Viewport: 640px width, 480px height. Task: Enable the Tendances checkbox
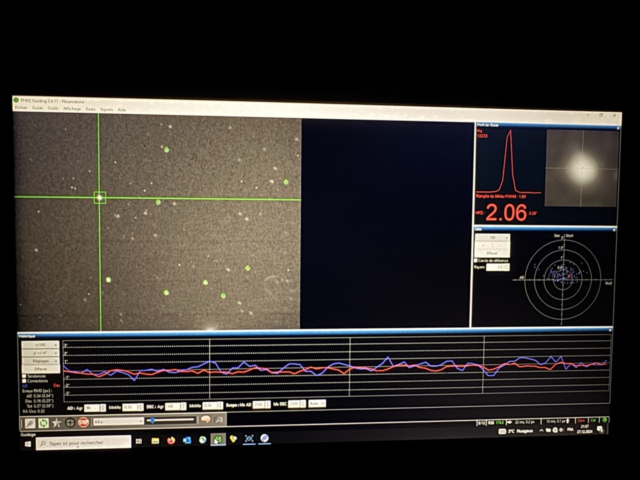pyautogui.click(x=24, y=376)
